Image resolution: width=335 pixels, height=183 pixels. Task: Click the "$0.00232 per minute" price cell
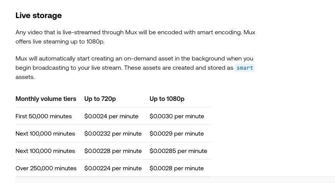coord(113,133)
